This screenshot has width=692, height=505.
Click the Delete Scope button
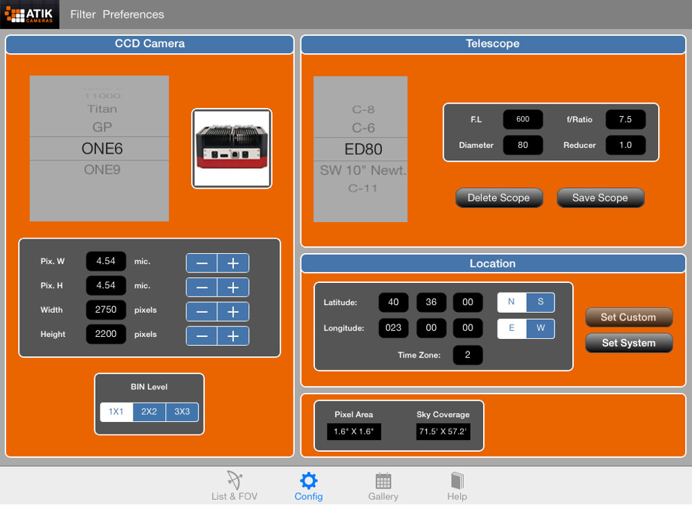(499, 198)
